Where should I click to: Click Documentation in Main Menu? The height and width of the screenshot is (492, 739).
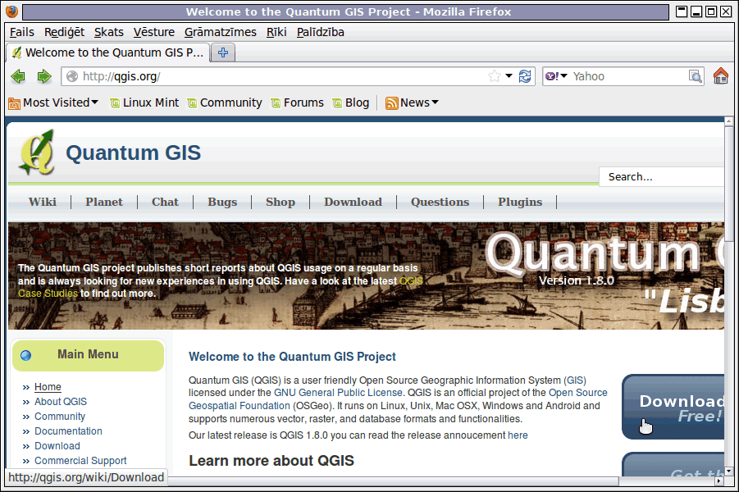pyautogui.click(x=68, y=431)
